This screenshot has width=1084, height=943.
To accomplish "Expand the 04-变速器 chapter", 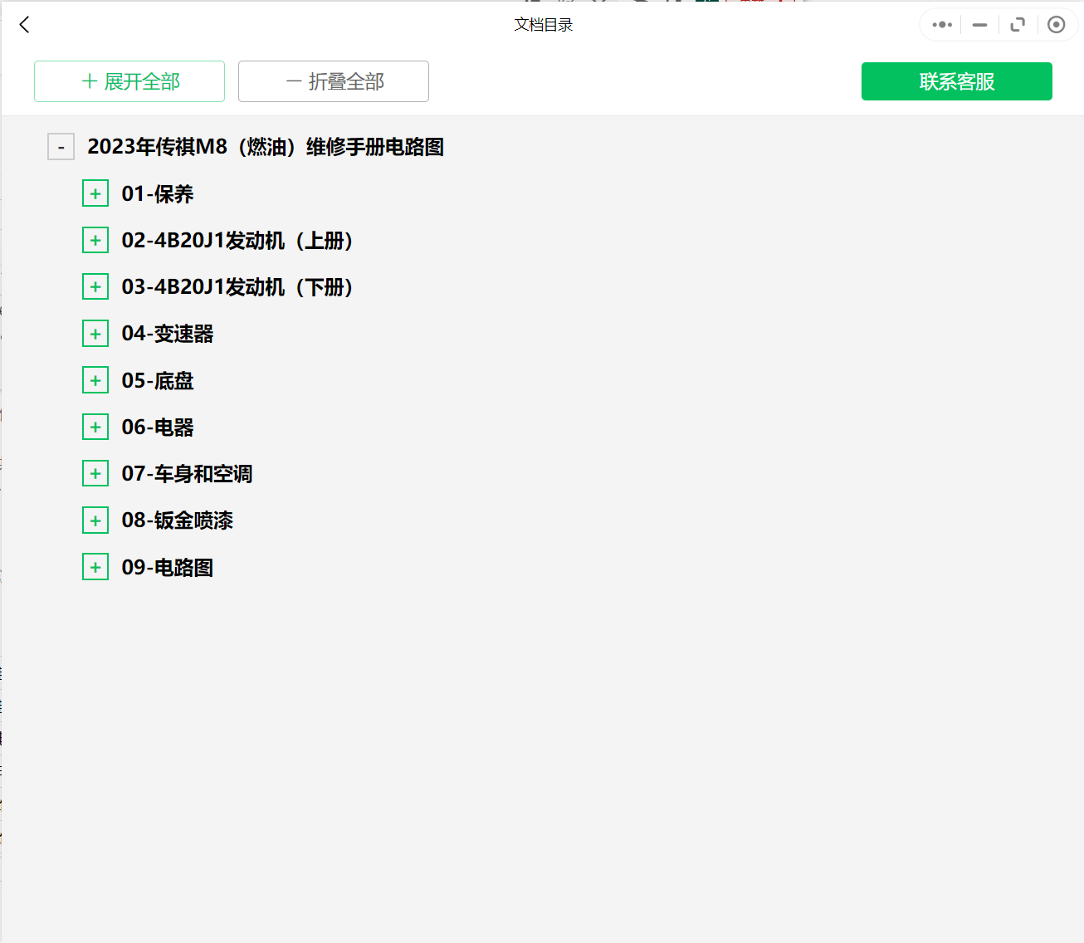I will tap(95, 333).
